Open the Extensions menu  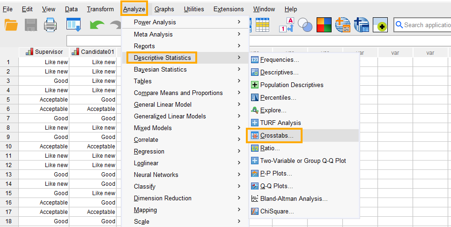(229, 9)
